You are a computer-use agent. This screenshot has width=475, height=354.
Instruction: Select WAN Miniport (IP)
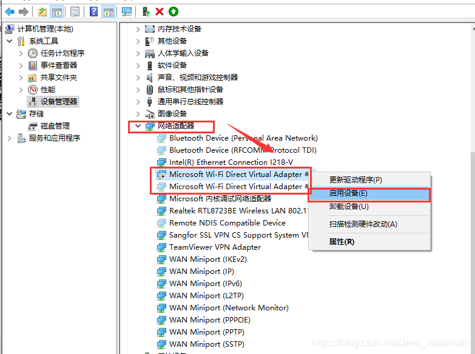(201, 272)
